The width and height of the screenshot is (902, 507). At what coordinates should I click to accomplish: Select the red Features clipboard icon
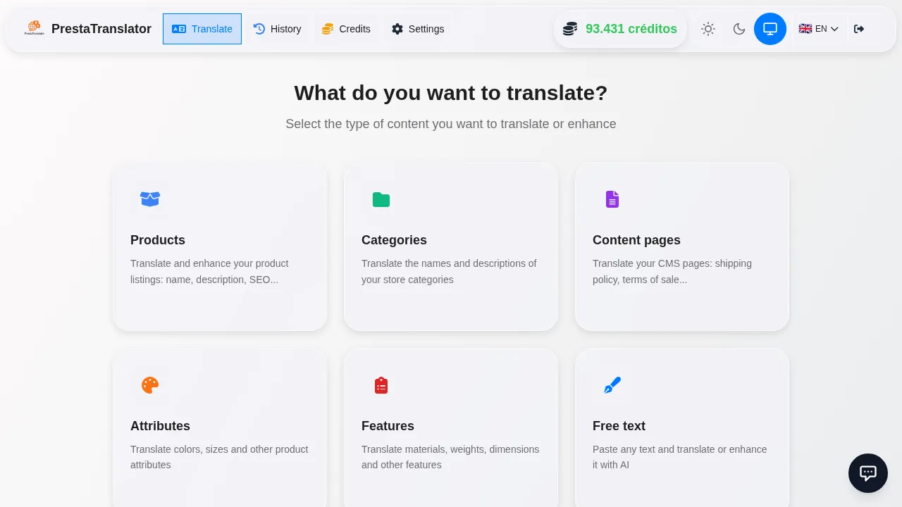[x=381, y=385]
